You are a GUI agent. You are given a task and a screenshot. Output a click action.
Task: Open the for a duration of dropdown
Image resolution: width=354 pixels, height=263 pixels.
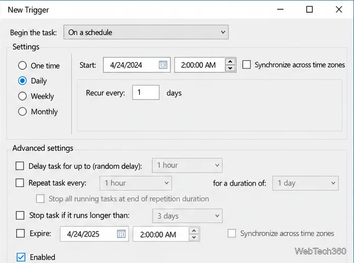pyautogui.click(x=305, y=183)
